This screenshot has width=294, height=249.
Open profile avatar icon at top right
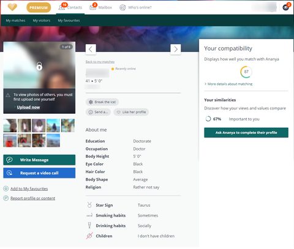pos(286,7)
